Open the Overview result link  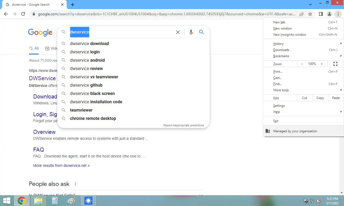pos(44,132)
